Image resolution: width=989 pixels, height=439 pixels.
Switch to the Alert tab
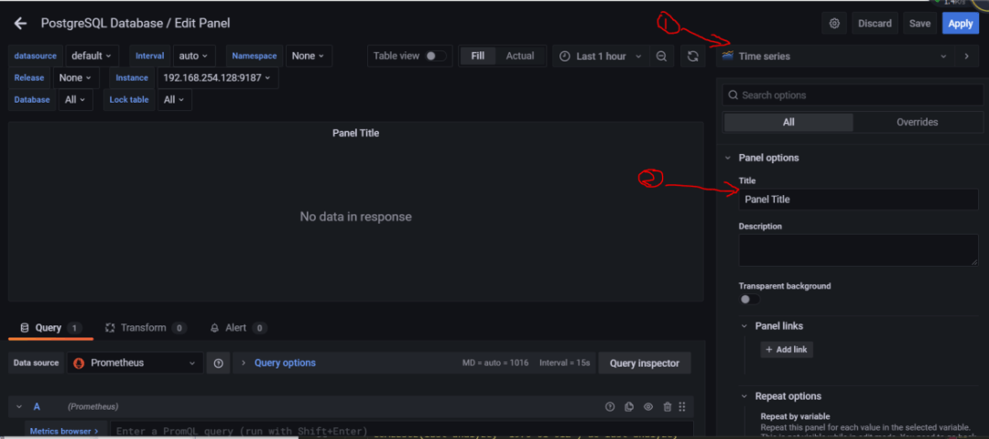(238, 328)
